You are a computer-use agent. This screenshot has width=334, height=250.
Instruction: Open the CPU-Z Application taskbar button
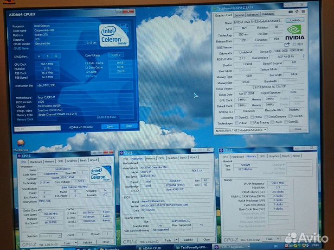[231, 247]
